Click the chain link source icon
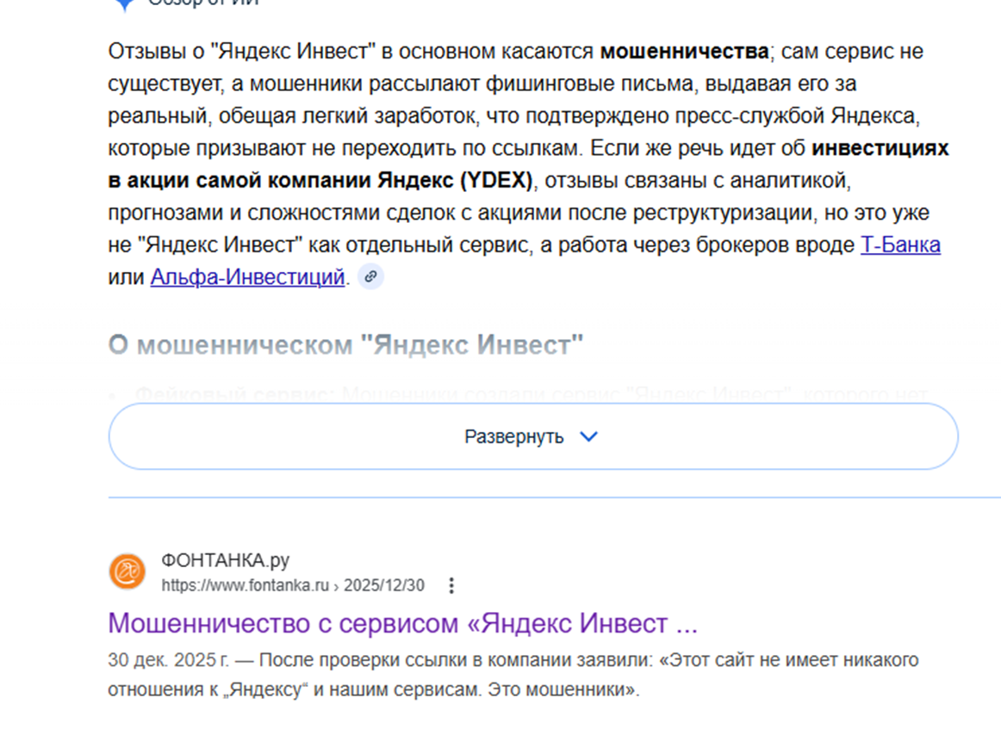 [x=370, y=277]
